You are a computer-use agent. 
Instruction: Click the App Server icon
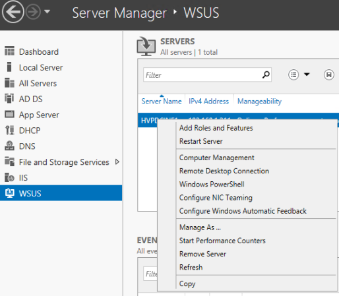[x=9, y=115]
